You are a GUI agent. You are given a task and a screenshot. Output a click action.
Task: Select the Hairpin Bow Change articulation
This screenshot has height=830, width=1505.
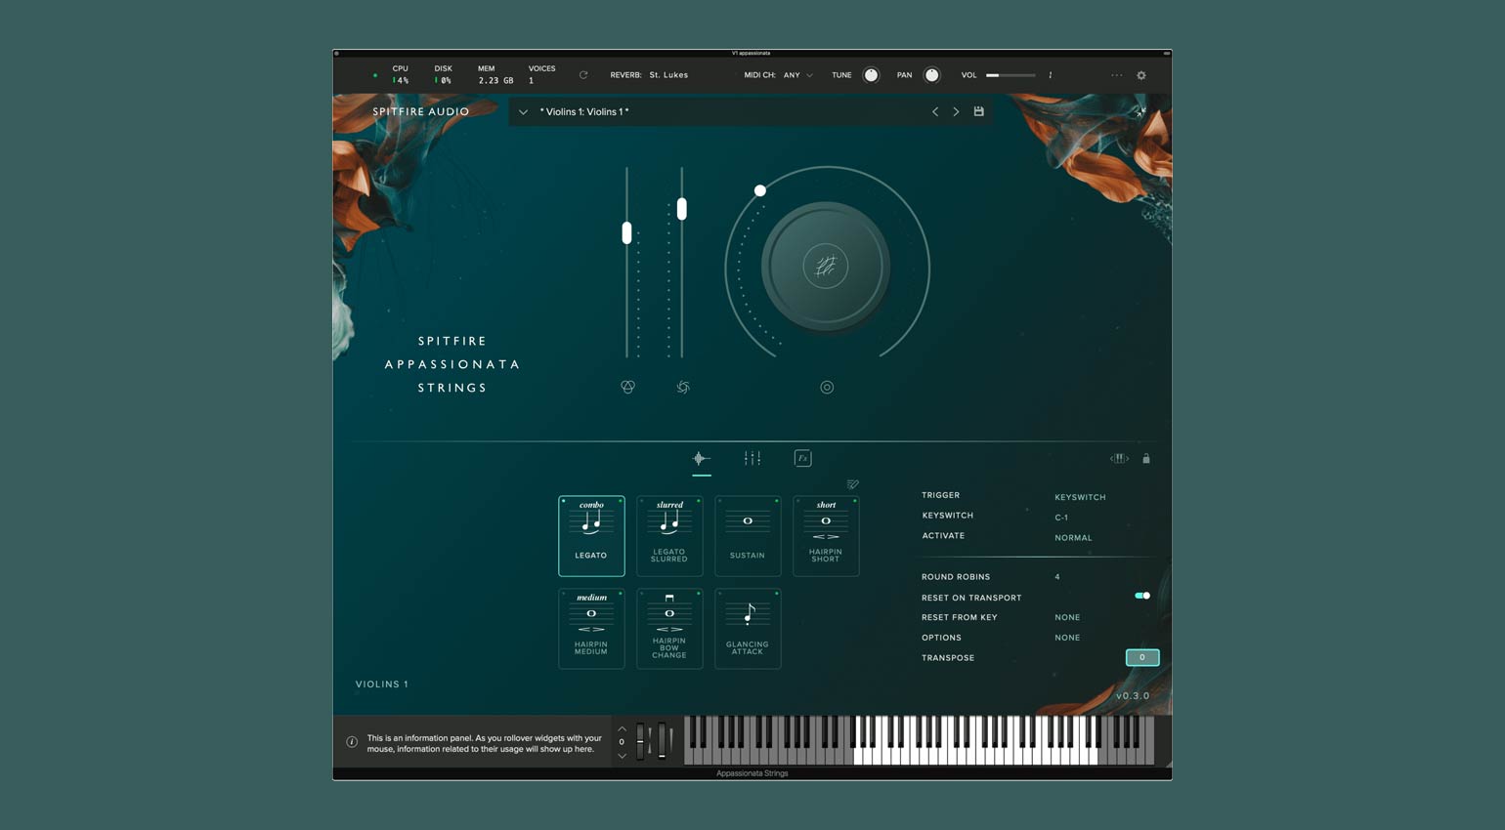pyautogui.click(x=669, y=628)
